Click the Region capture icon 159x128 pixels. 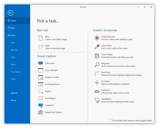pos(41,91)
